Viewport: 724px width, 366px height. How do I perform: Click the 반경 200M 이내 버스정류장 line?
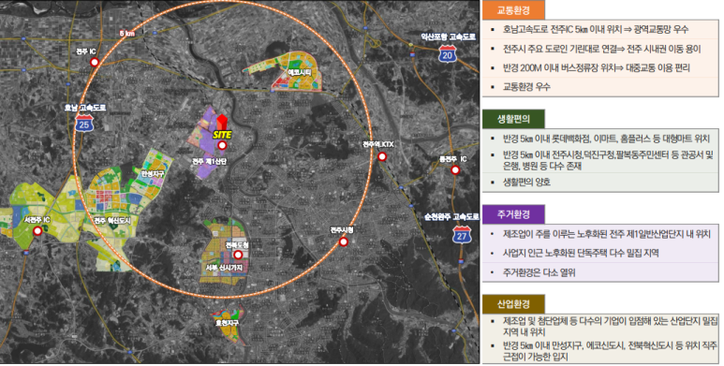(596, 68)
